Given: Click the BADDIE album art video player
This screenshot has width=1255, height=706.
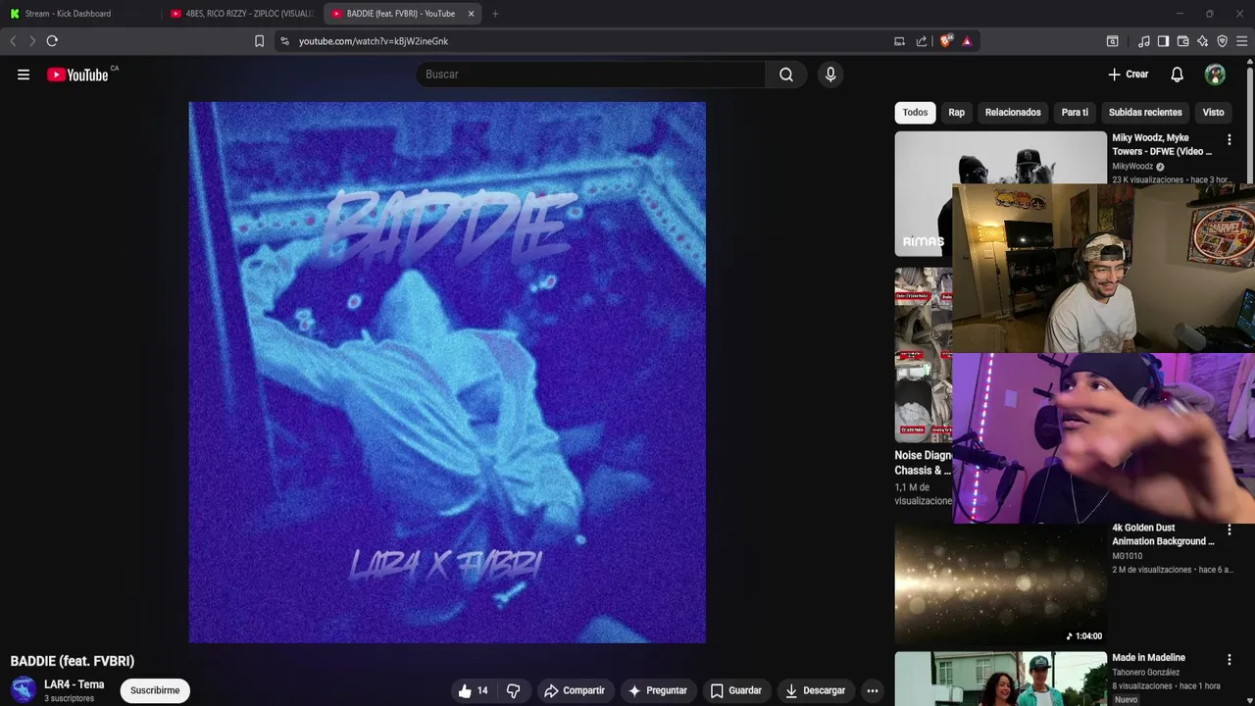Looking at the screenshot, I should (447, 373).
